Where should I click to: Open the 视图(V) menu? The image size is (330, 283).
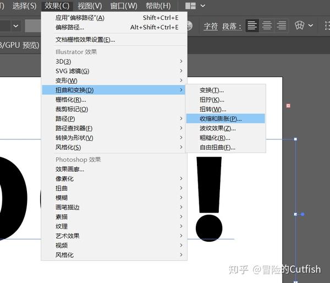(x=90, y=6)
